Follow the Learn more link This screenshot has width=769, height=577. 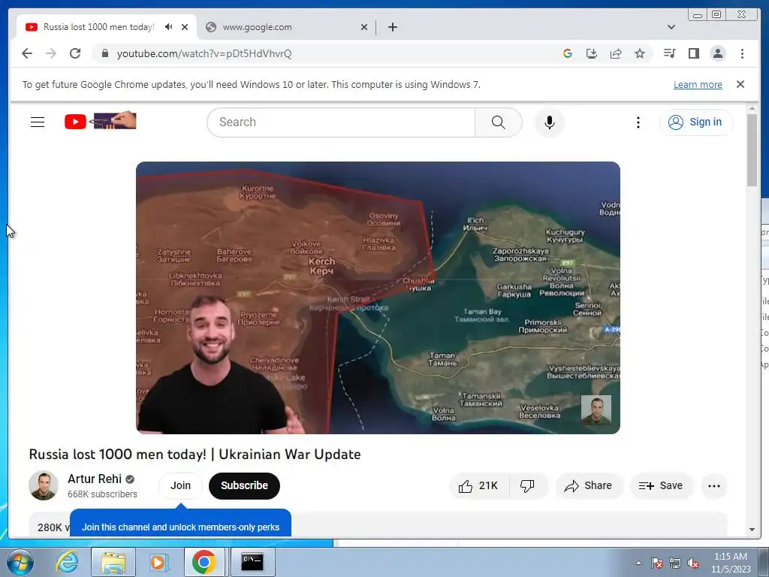698,84
